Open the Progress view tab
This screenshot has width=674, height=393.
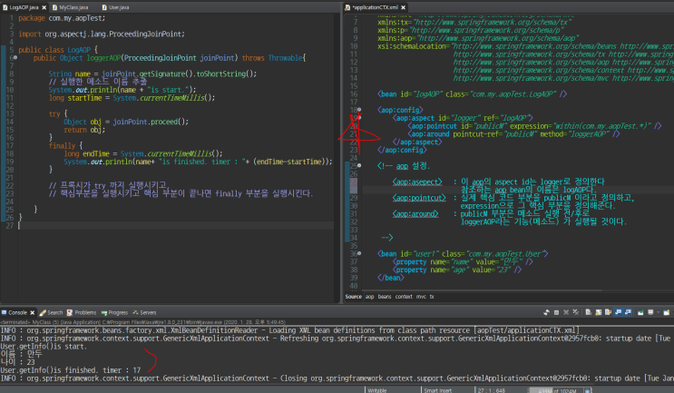(114, 312)
